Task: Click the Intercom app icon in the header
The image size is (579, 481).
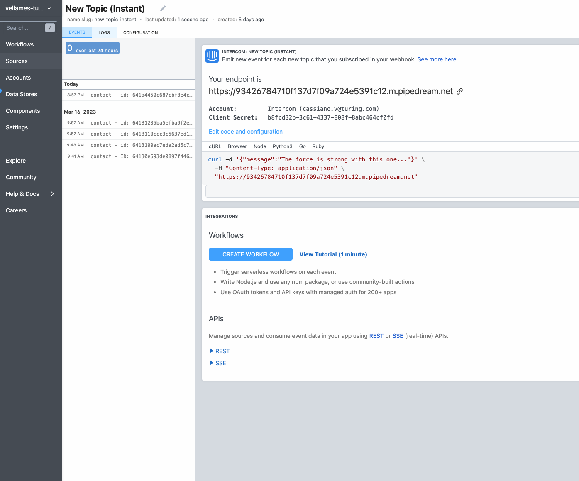Action: point(212,56)
